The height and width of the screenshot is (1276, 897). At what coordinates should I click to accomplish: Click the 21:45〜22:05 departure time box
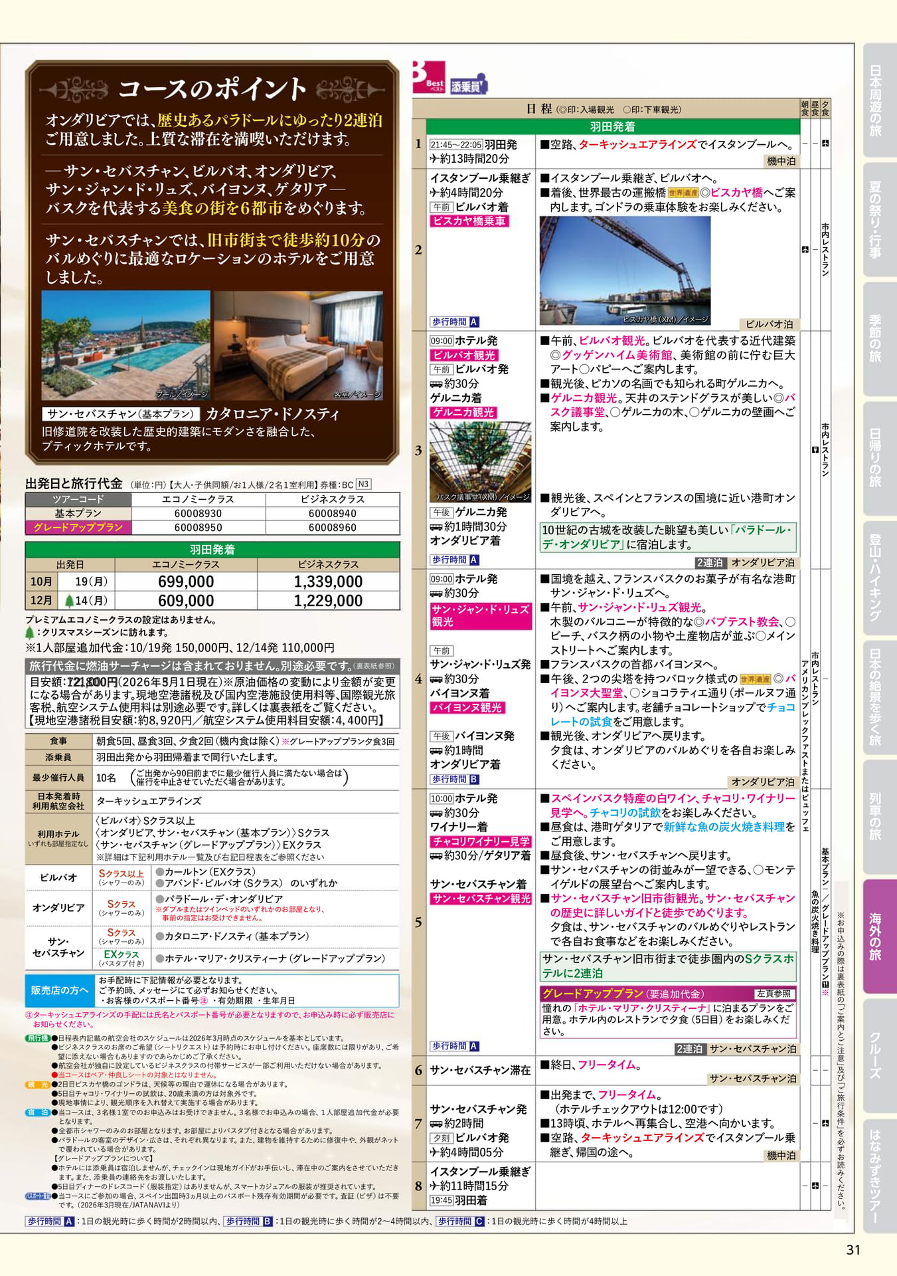pyautogui.click(x=455, y=145)
